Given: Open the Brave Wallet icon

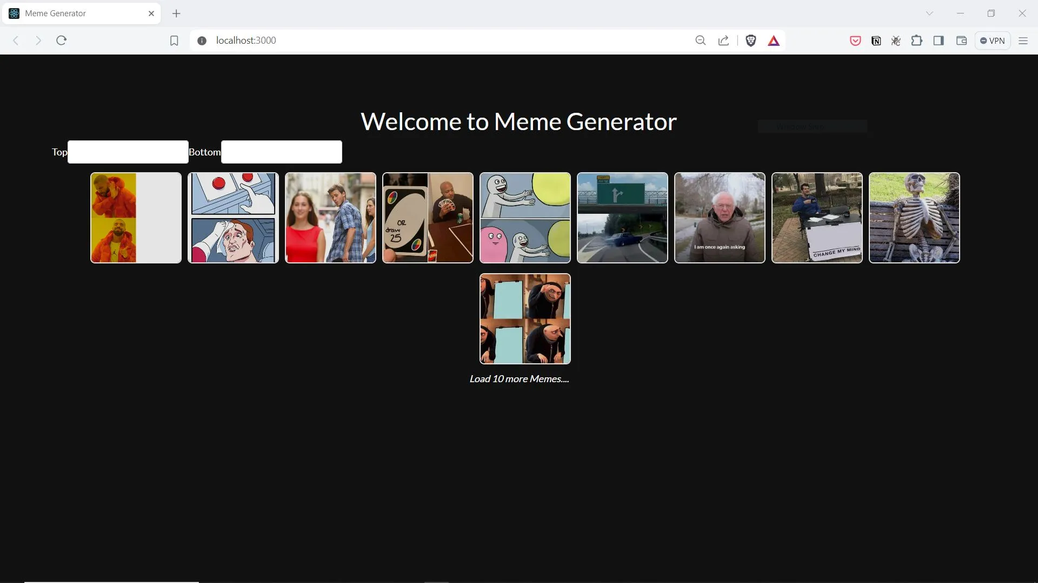Looking at the screenshot, I should tap(962, 40).
